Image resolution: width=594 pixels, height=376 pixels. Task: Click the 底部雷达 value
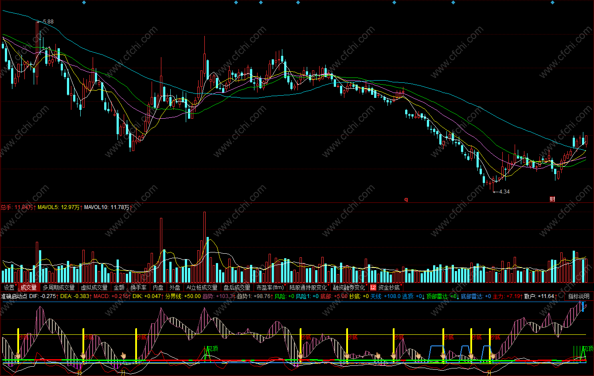click(476, 296)
